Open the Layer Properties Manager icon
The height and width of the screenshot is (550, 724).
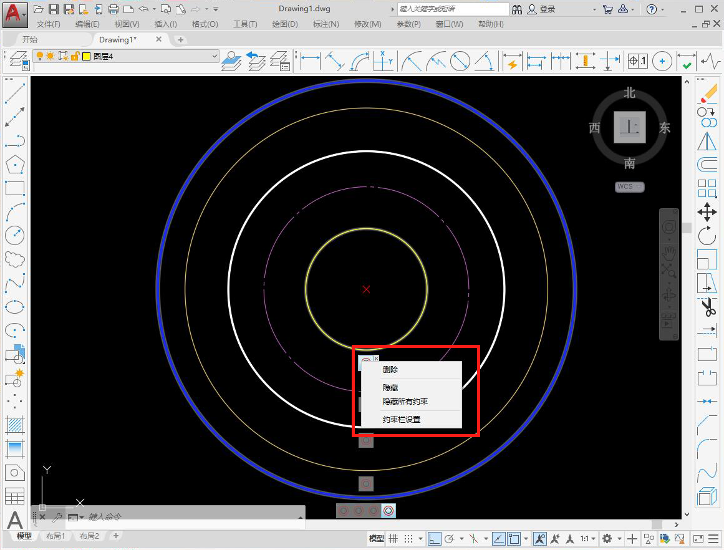[19, 61]
